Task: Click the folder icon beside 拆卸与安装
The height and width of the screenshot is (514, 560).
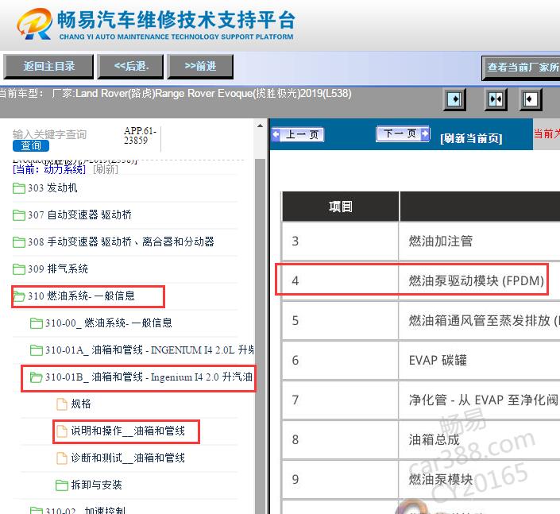Action: 62,485
